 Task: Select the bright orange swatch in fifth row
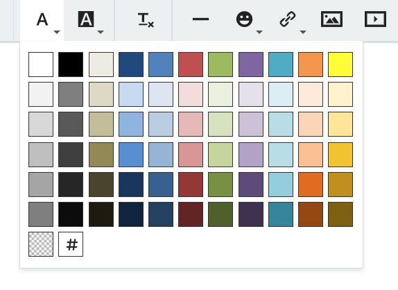[311, 185]
